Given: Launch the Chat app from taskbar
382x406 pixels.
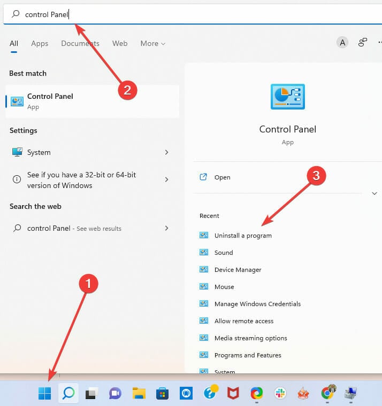Looking at the screenshot, I should [x=115, y=393].
